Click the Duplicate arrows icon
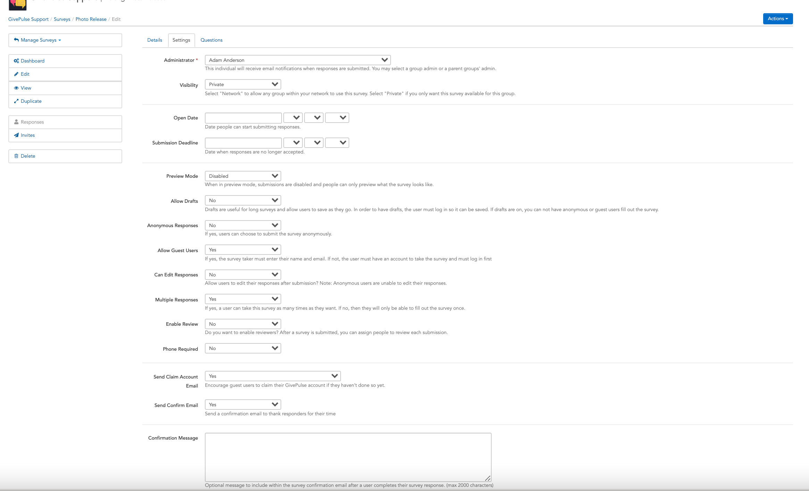Viewport: 809px width, 491px height. point(16,101)
